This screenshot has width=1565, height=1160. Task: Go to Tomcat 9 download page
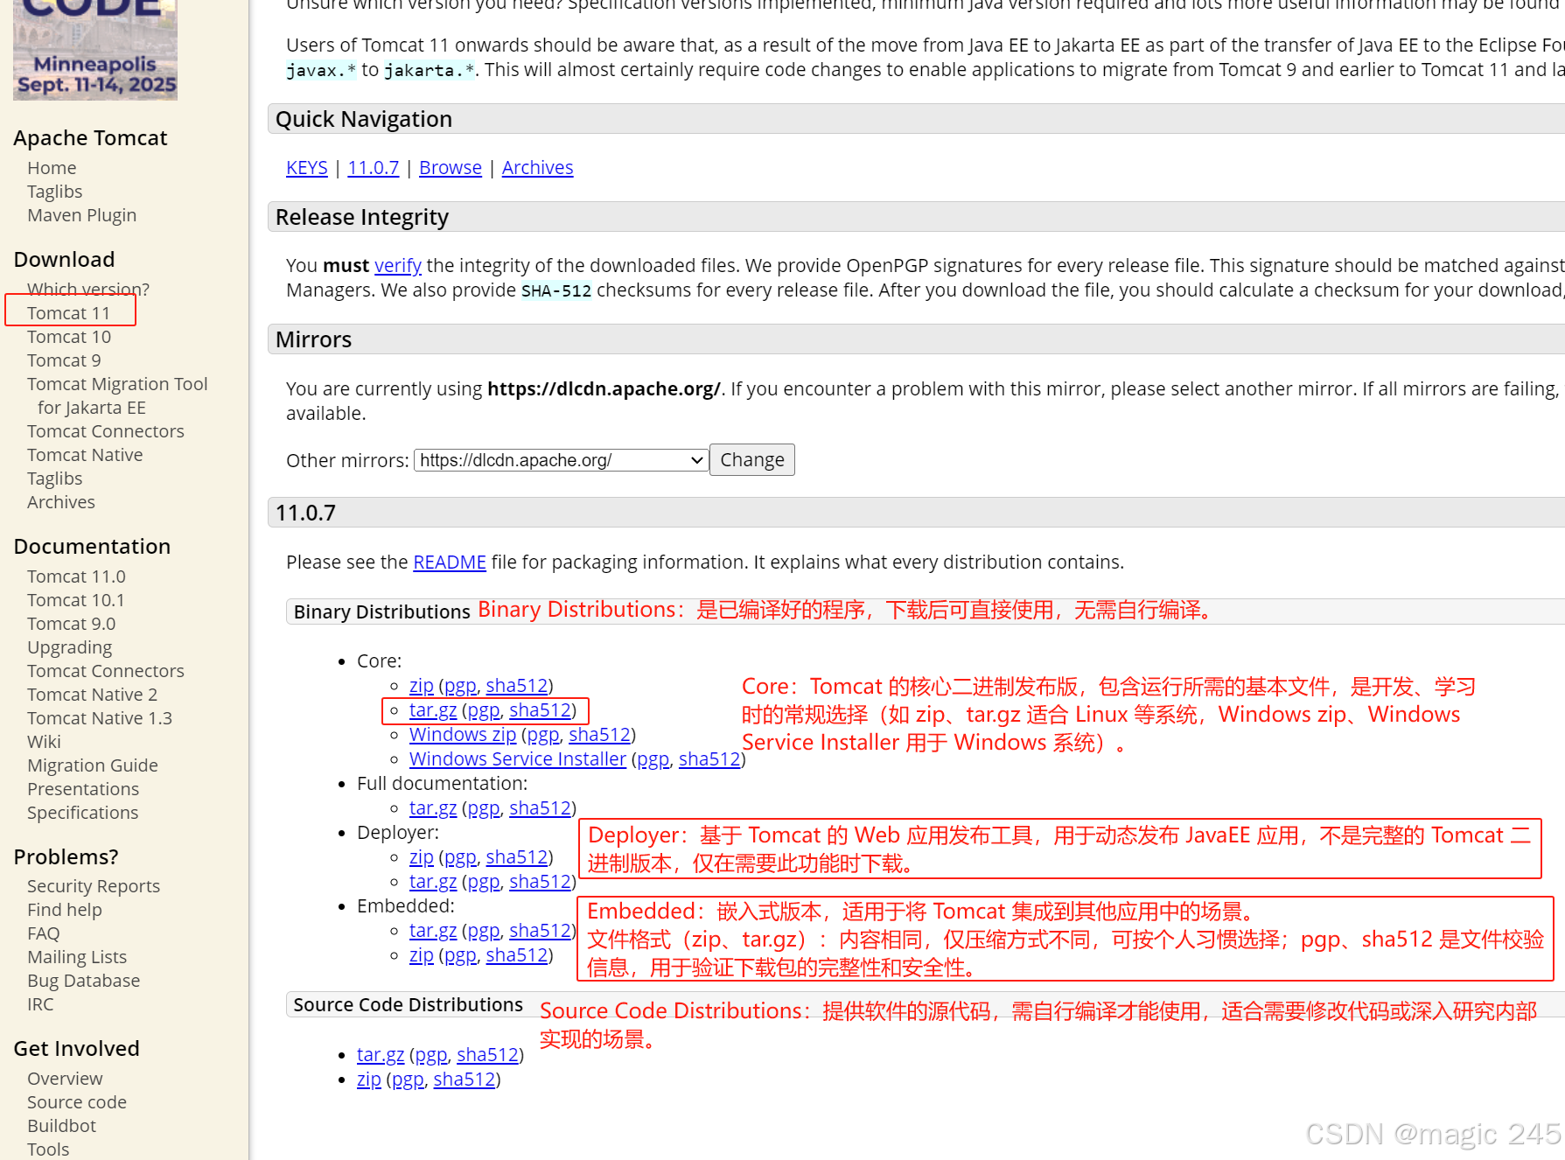point(64,360)
